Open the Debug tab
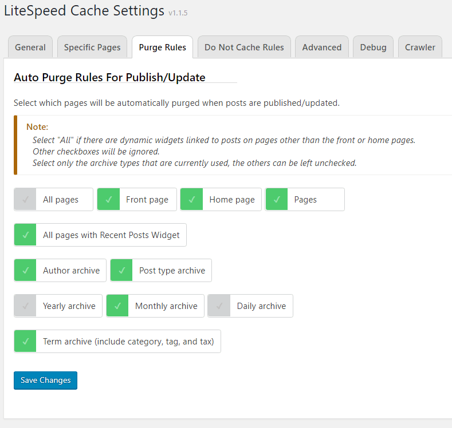Viewport: 452px width, 428px height. pos(373,47)
